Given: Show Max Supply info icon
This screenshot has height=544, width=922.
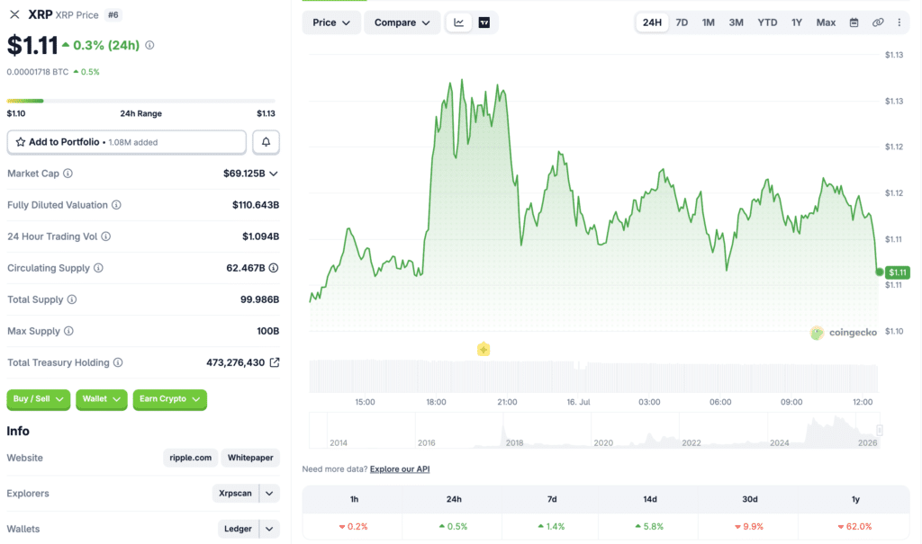Looking at the screenshot, I should point(68,331).
